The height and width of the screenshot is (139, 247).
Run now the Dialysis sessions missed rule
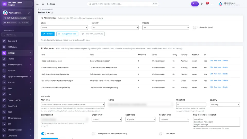(218, 74)
